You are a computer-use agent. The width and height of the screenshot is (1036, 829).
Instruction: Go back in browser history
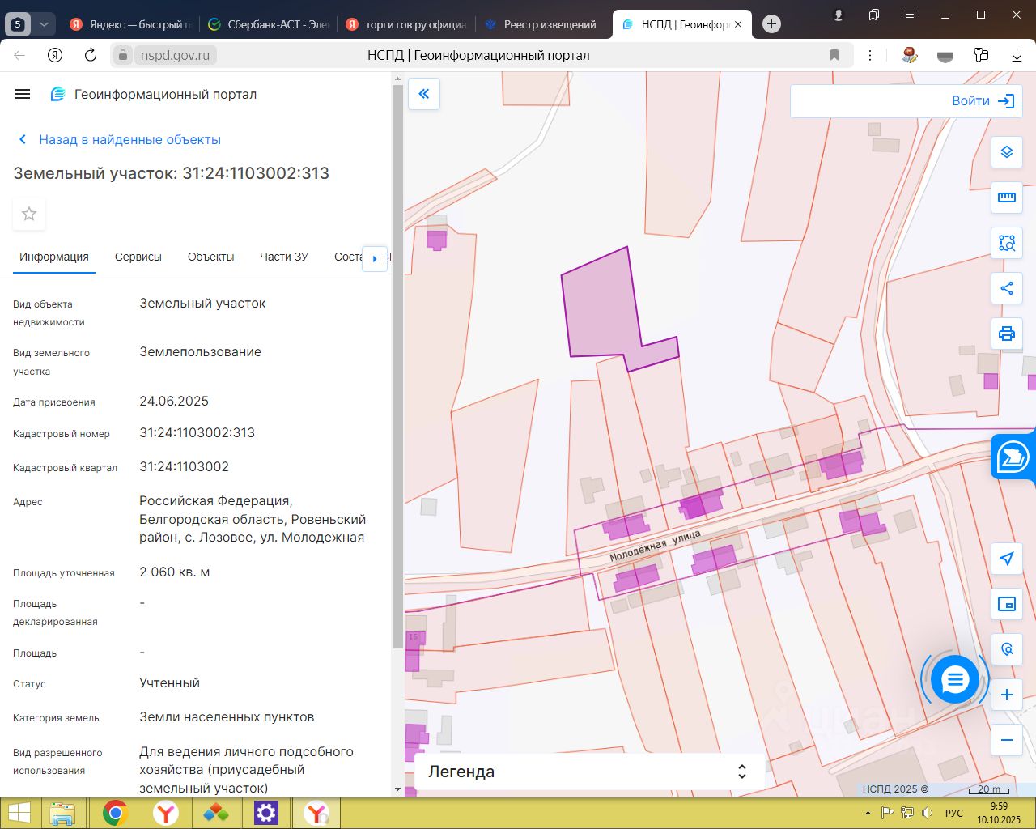tap(19, 55)
